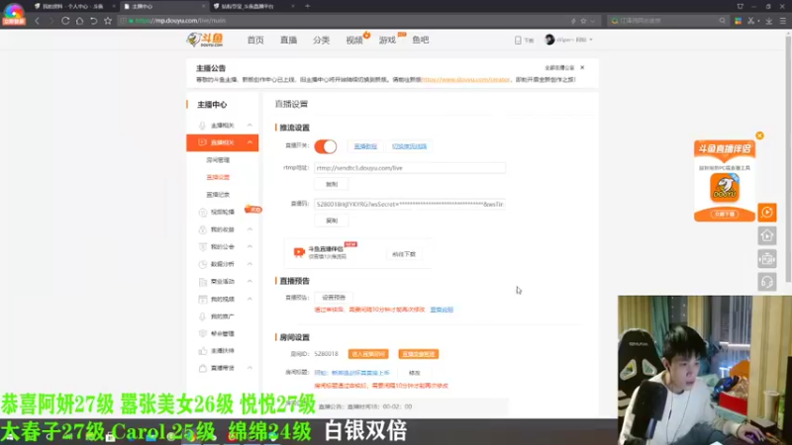The height and width of the screenshot is (445, 792).
Task: Switch to the third browser tab 斗鱼直播平台
Action: [x=250, y=7]
